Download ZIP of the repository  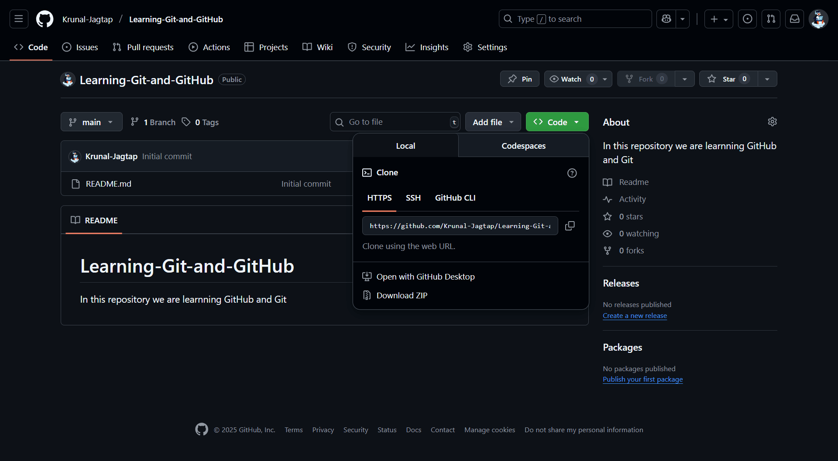click(395, 295)
